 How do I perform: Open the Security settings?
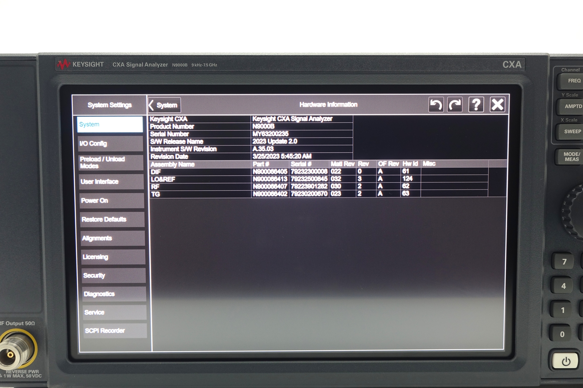tap(114, 275)
